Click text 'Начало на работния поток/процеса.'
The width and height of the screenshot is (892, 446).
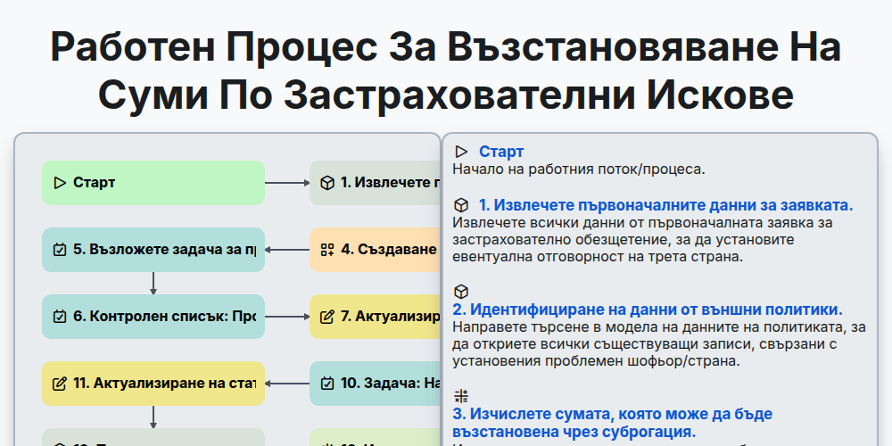[579, 169]
